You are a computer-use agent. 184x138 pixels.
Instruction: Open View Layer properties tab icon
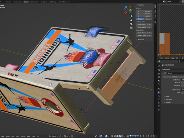159,77
